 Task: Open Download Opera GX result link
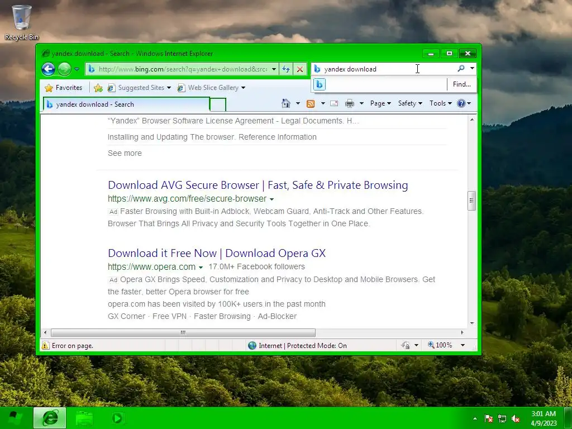[217, 253]
